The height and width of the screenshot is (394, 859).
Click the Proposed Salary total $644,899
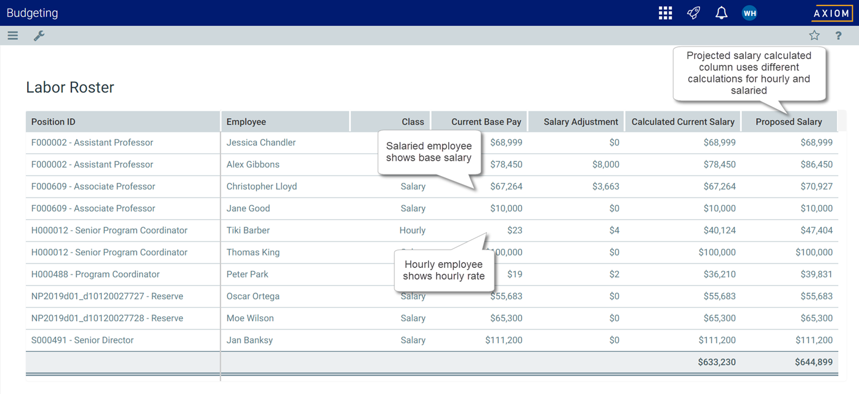814,362
